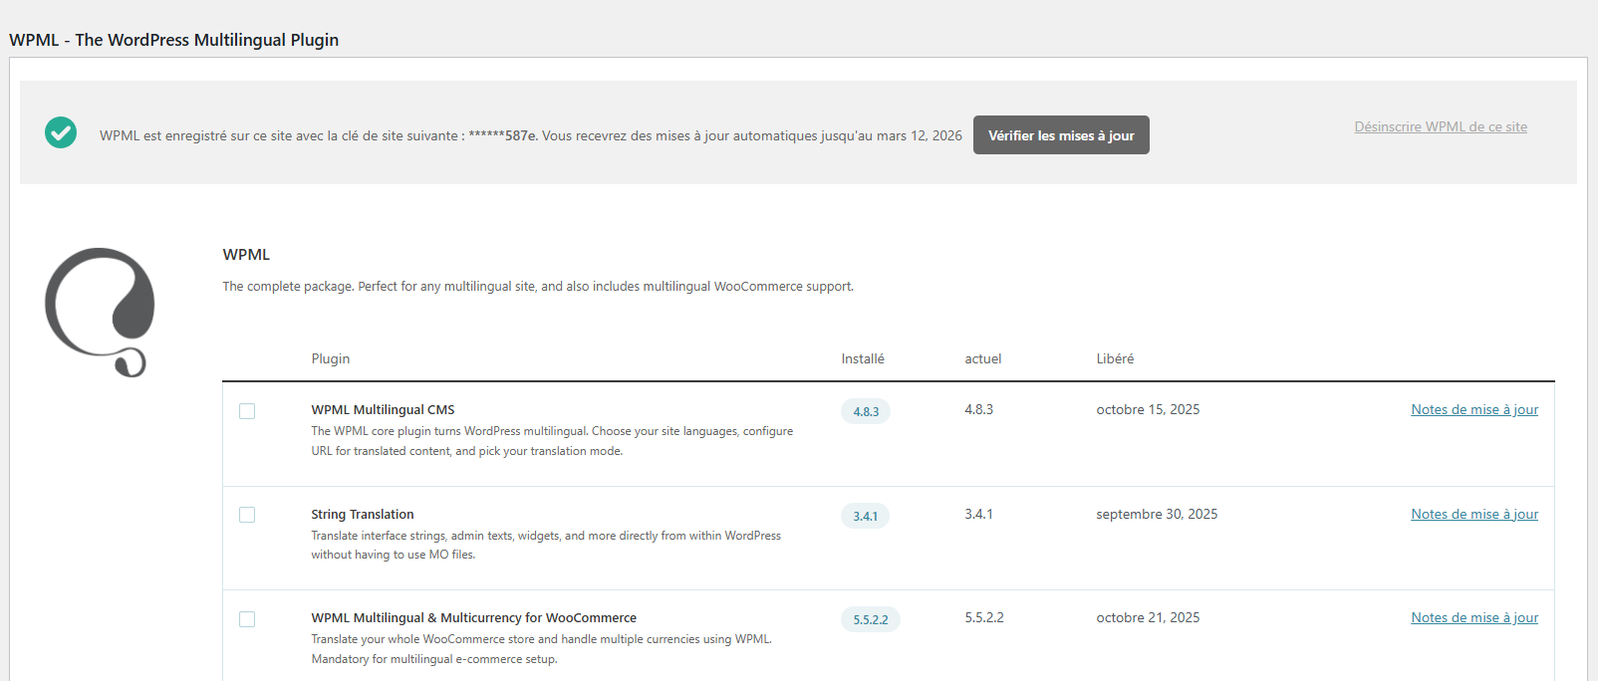Open release notes for String Translation
Image resolution: width=1598 pixels, height=681 pixels.
pos(1473,514)
